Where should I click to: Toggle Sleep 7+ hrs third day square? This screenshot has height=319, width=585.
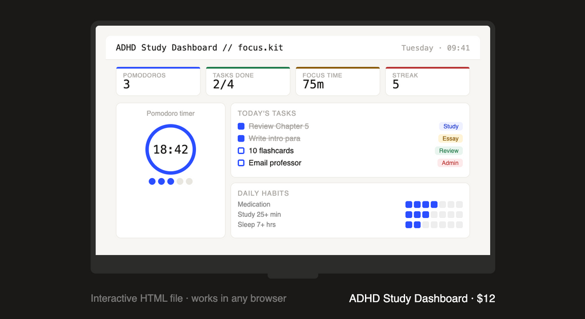pos(425,225)
